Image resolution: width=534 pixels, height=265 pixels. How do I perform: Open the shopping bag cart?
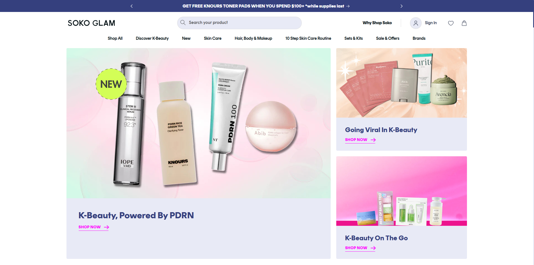click(x=464, y=23)
